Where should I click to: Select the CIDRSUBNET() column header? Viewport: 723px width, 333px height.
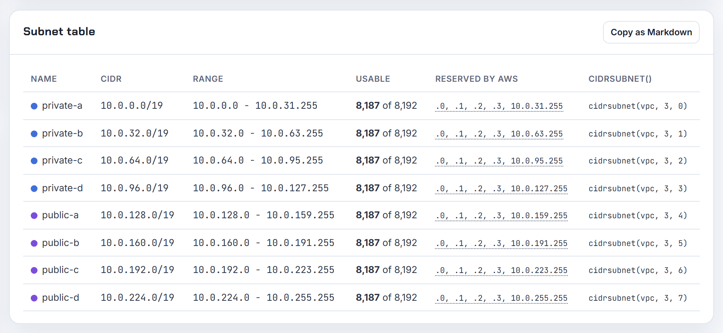[620, 79]
